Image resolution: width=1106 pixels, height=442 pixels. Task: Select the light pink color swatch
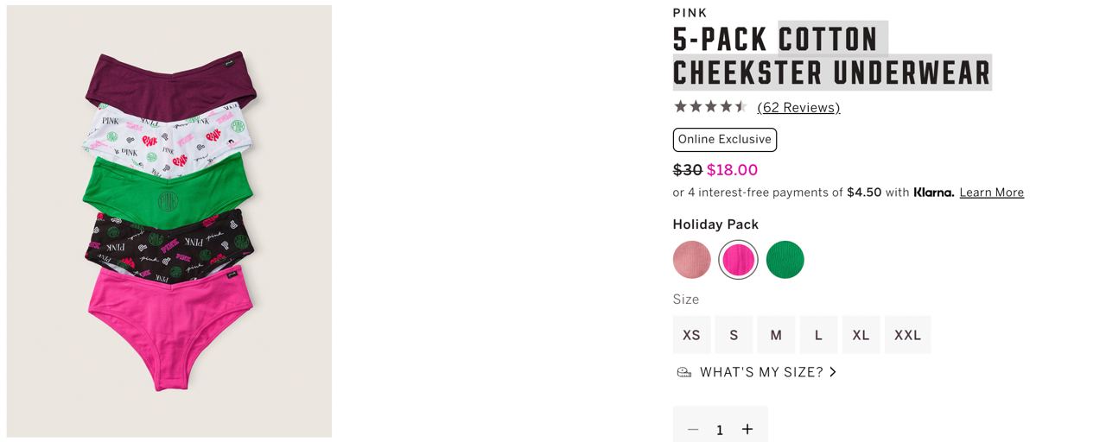point(692,260)
